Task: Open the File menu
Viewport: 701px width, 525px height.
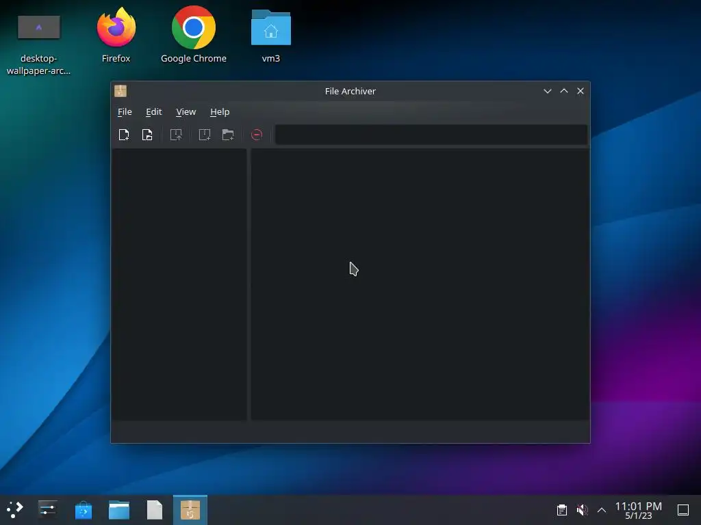Action: (125, 111)
